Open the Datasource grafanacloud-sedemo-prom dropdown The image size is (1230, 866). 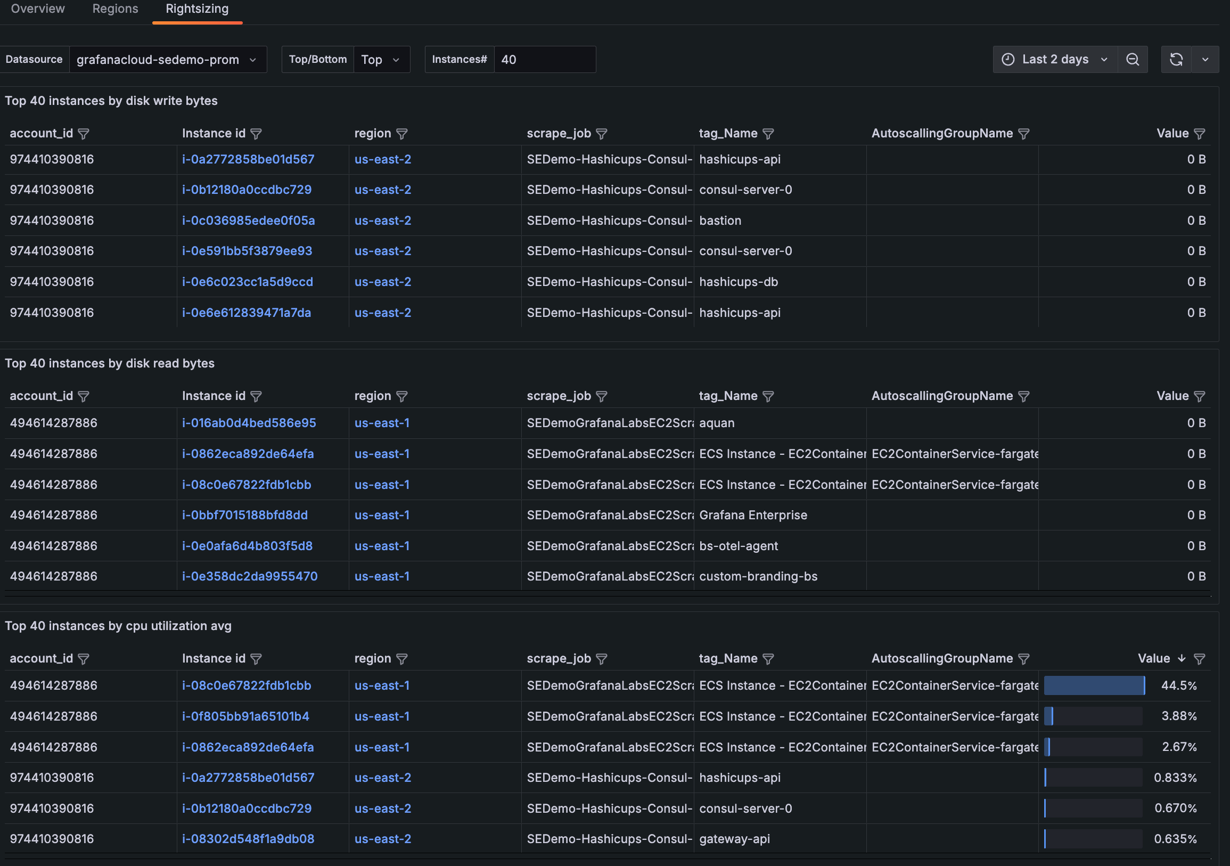(167, 60)
